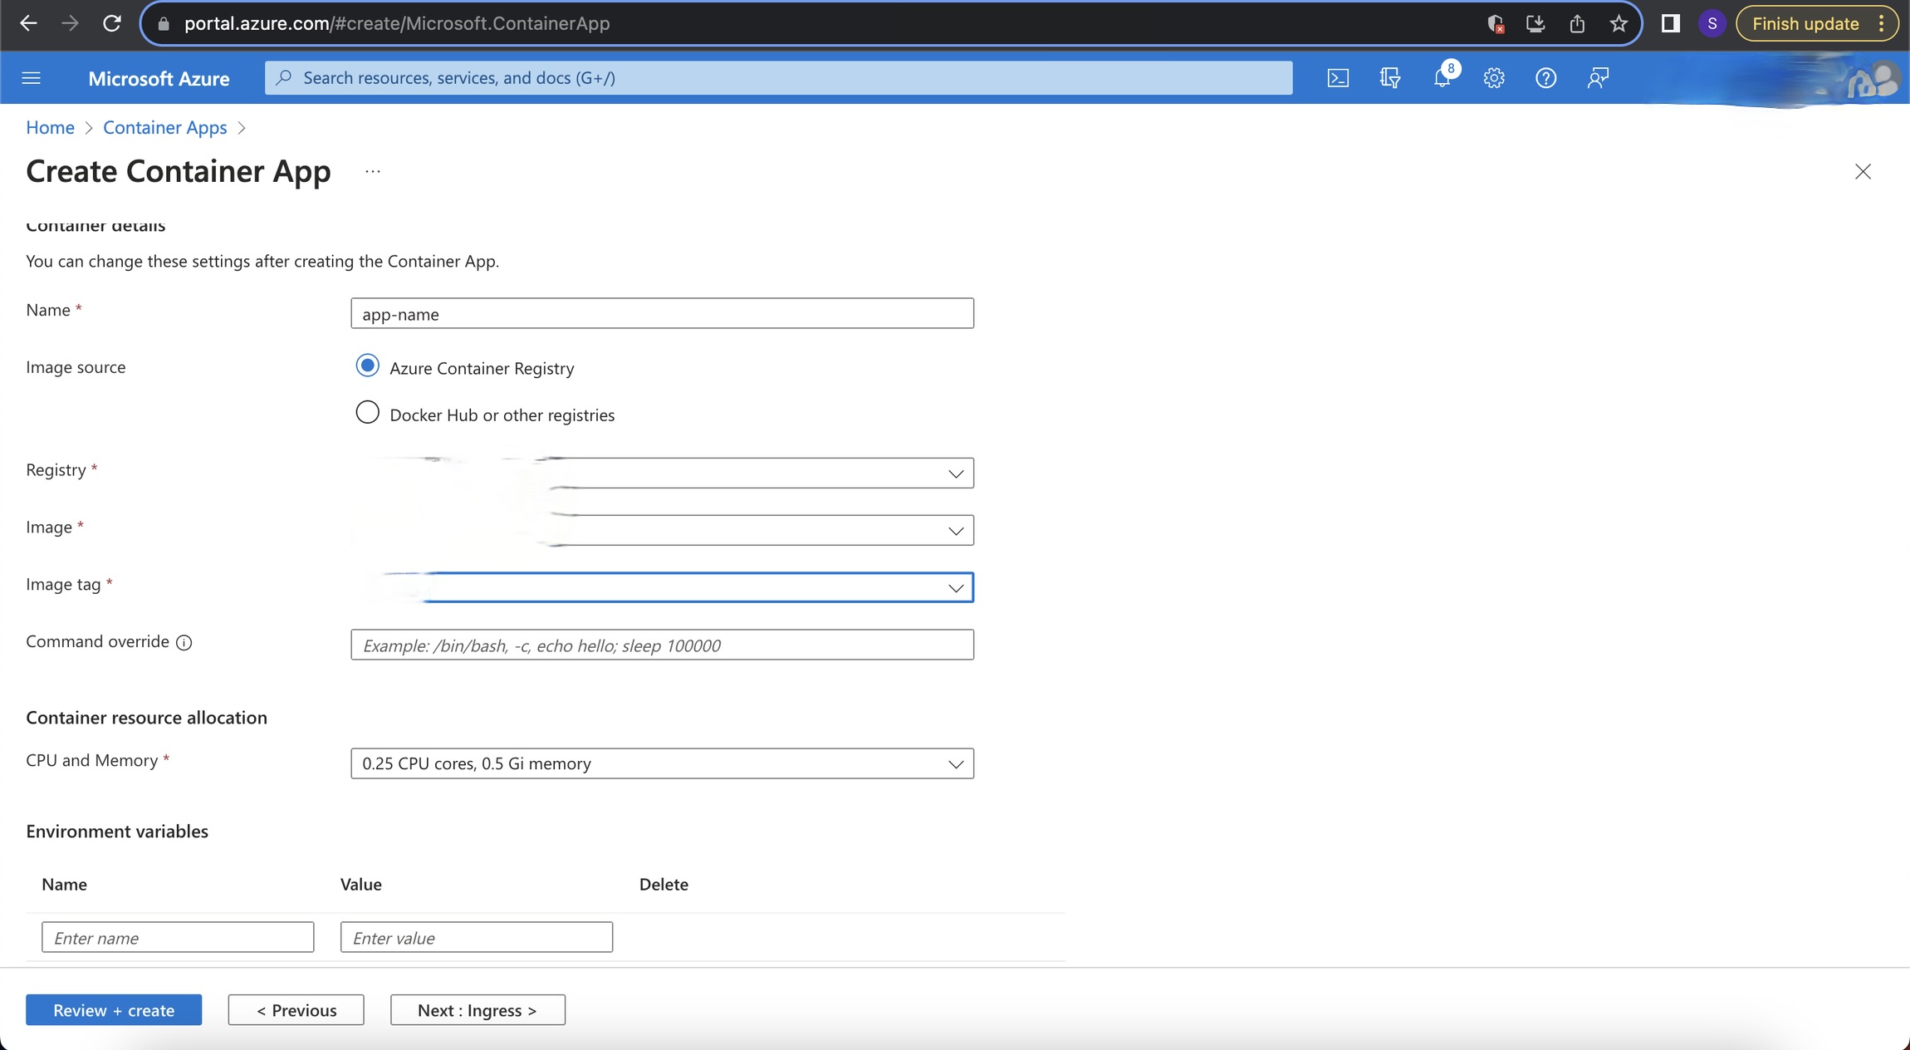
Task: Open Create Container App ellipsis menu
Action: pyautogui.click(x=372, y=171)
